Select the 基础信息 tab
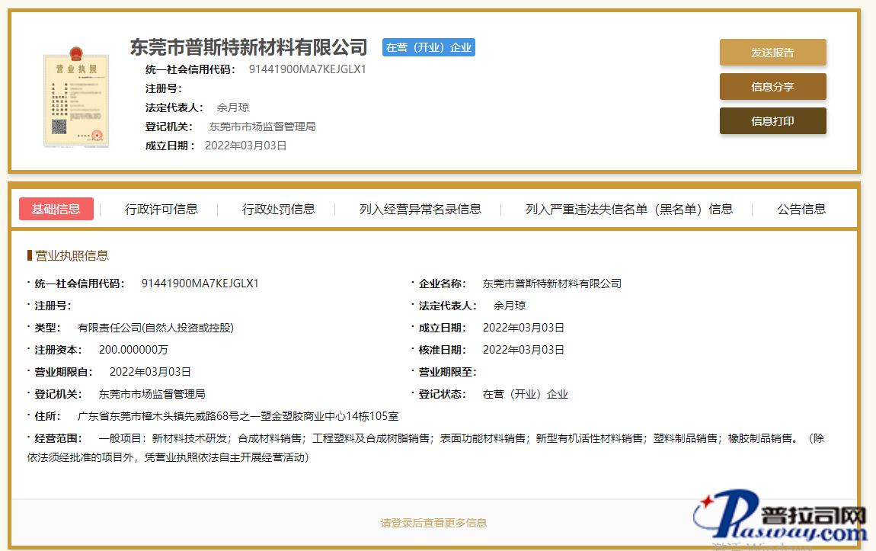 tap(56, 209)
